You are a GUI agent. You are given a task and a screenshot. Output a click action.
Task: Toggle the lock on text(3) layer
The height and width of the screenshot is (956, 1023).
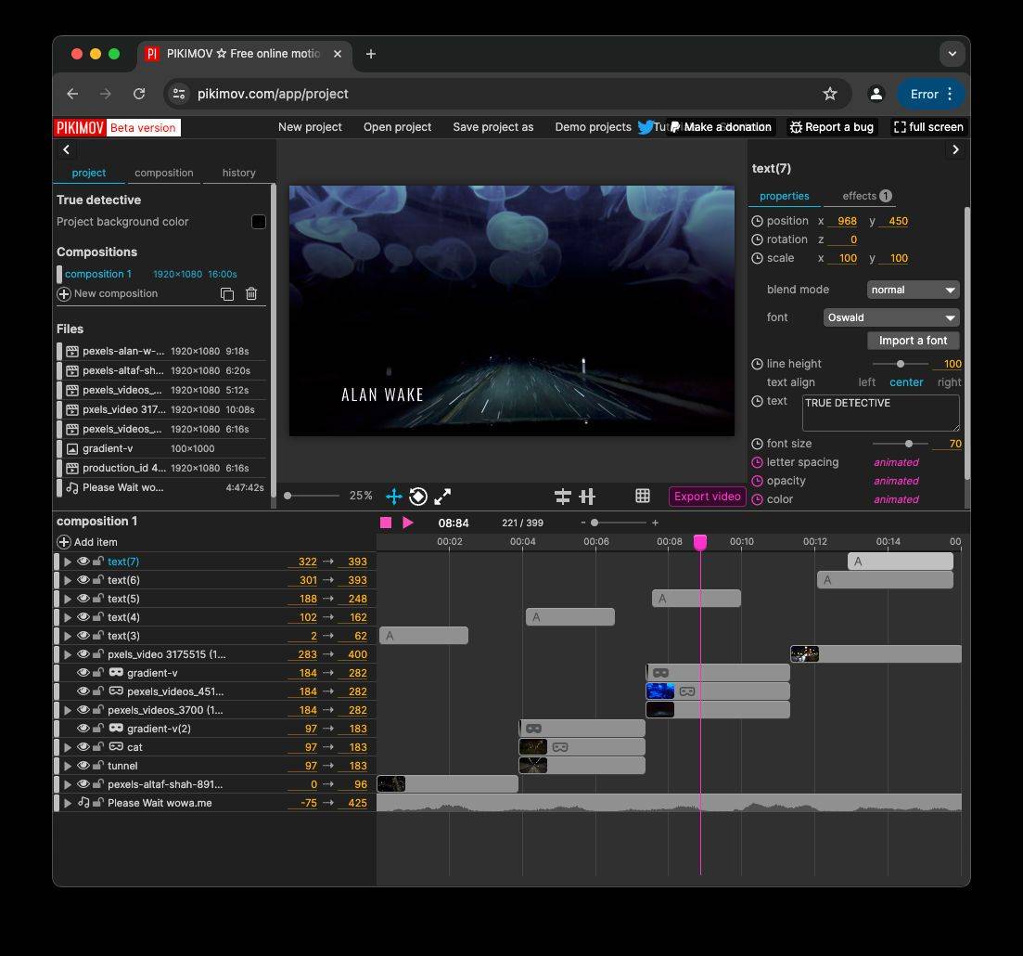(x=98, y=636)
